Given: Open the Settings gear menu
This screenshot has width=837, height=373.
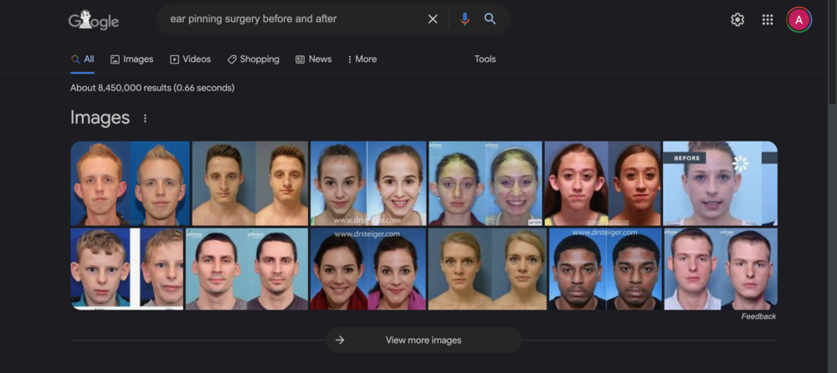Looking at the screenshot, I should click(x=737, y=20).
